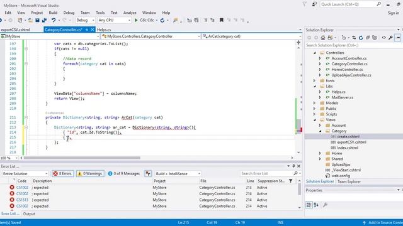The height and width of the screenshot is (226, 403).
Task: Switch to the Team Explorer tab
Action: coord(349,181)
